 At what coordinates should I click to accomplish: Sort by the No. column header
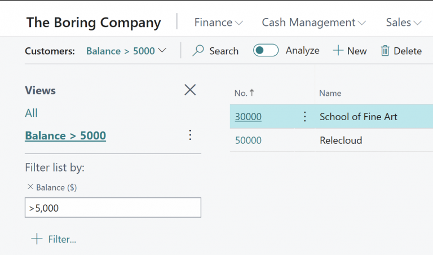click(241, 93)
